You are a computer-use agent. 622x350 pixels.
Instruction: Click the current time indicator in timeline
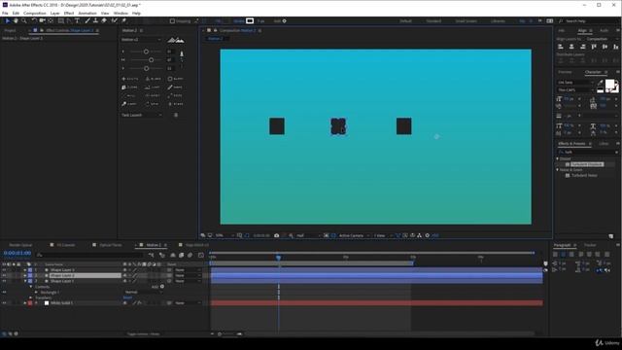(x=279, y=258)
